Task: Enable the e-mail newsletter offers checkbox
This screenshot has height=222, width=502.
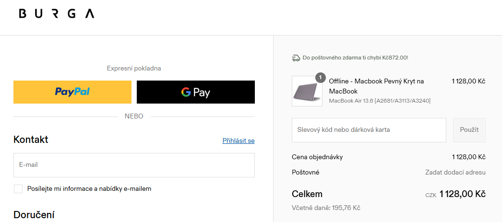Action: (x=18, y=189)
